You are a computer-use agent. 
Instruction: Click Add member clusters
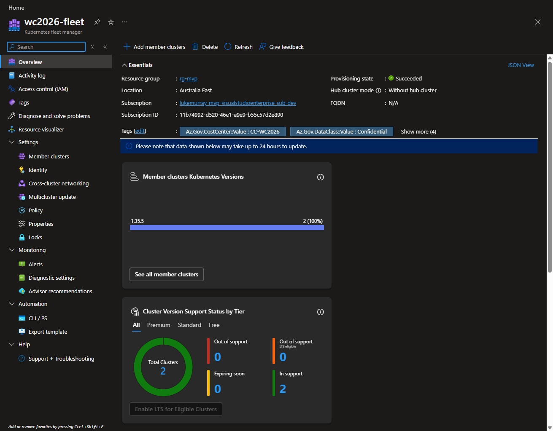154,47
